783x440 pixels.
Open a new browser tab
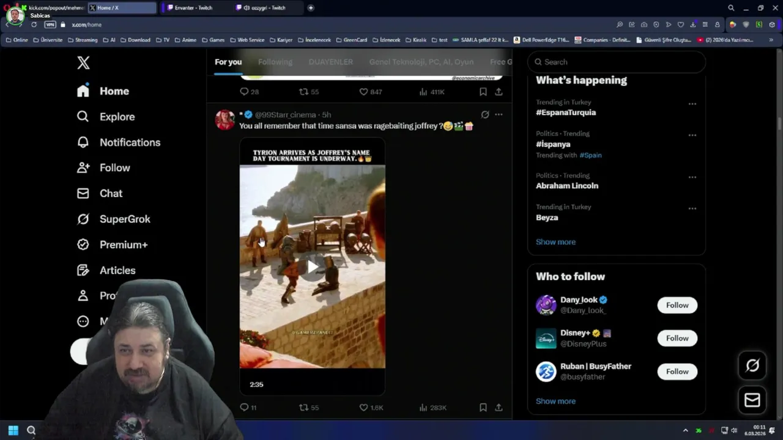coord(311,8)
